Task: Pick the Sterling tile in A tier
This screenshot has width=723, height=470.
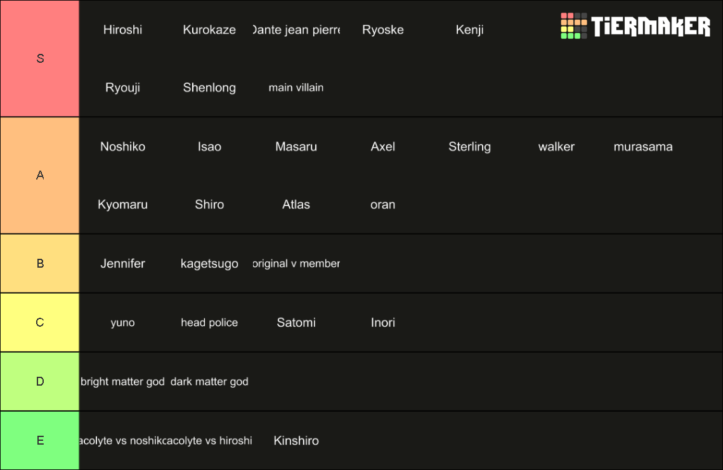Action: (x=469, y=147)
